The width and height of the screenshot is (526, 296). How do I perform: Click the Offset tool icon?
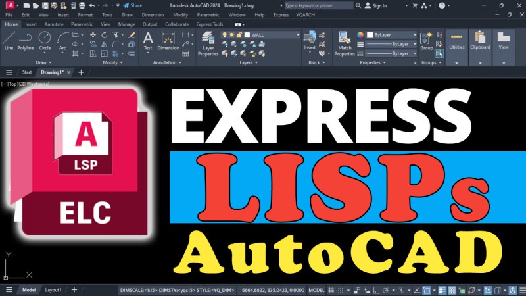[x=132, y=53]
